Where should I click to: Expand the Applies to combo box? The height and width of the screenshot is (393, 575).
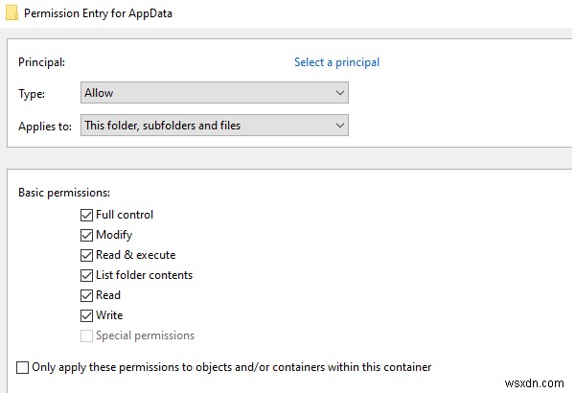coord(213,126)
